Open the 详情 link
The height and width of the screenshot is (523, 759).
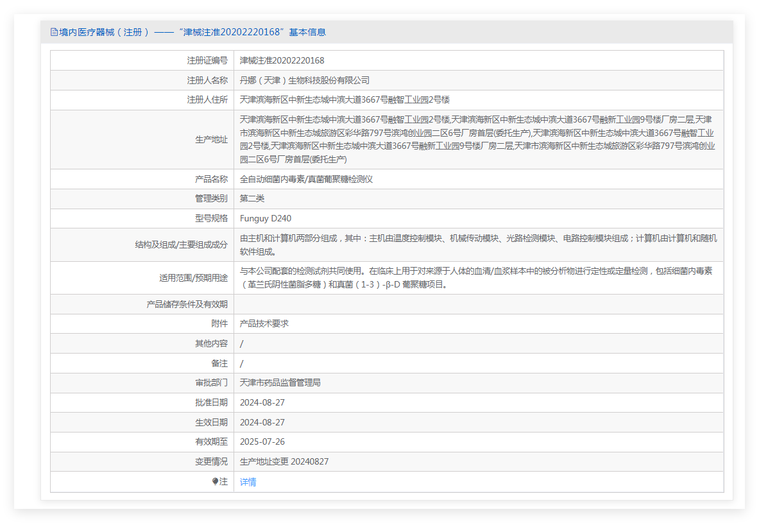click(248, 482)
